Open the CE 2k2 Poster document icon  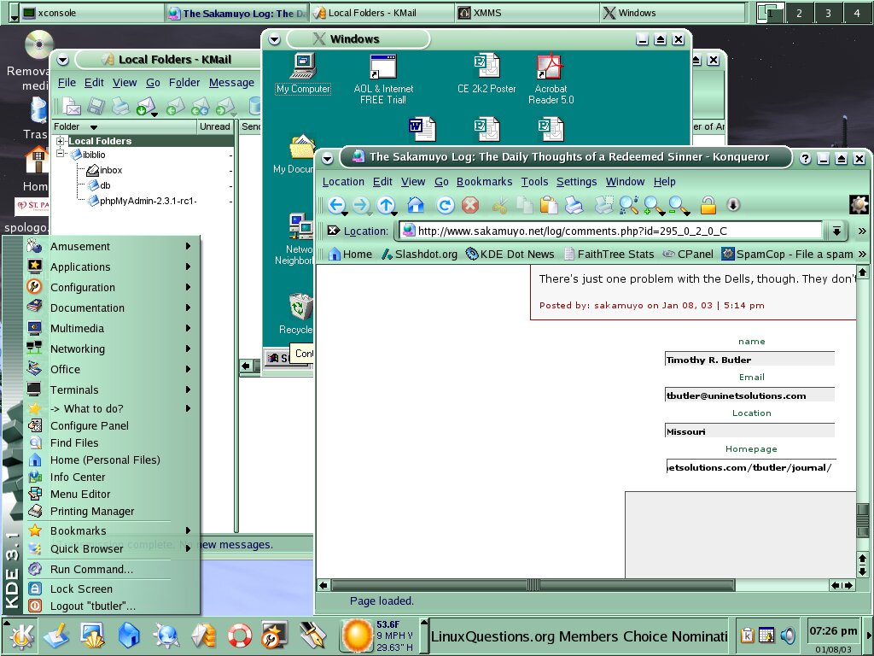coord(487,73)
